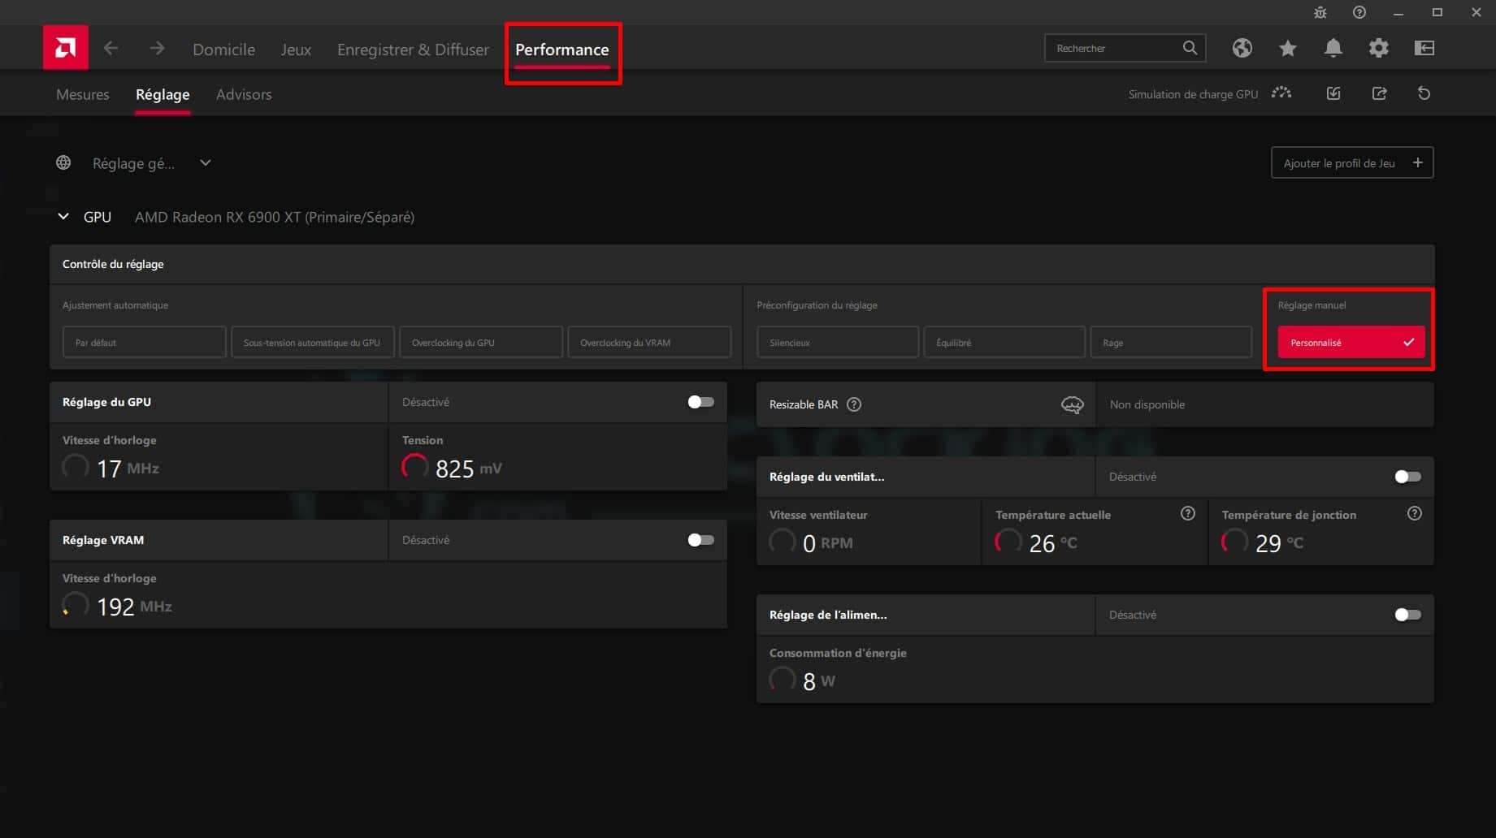Screen dimensions: 1496x838
Task: Click the AMD logo home icon
Action: (66, 48)
